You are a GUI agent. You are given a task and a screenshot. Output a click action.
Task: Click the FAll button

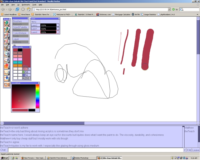(189, 150)
